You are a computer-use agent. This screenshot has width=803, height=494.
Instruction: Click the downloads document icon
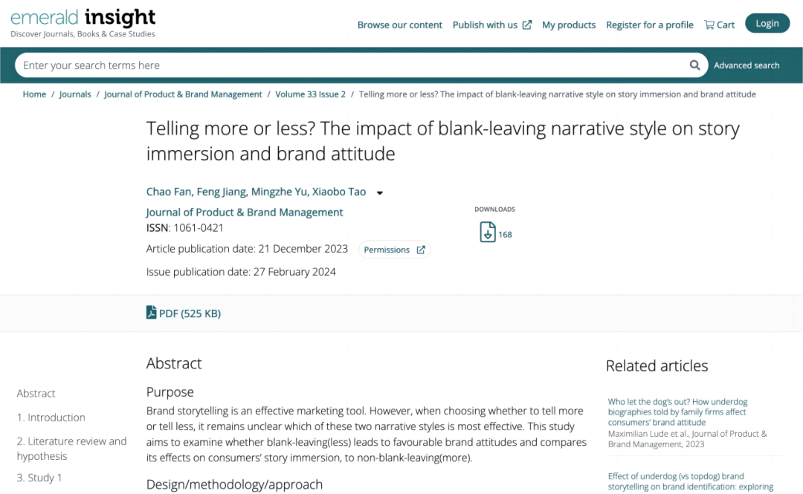click(488, 232)
